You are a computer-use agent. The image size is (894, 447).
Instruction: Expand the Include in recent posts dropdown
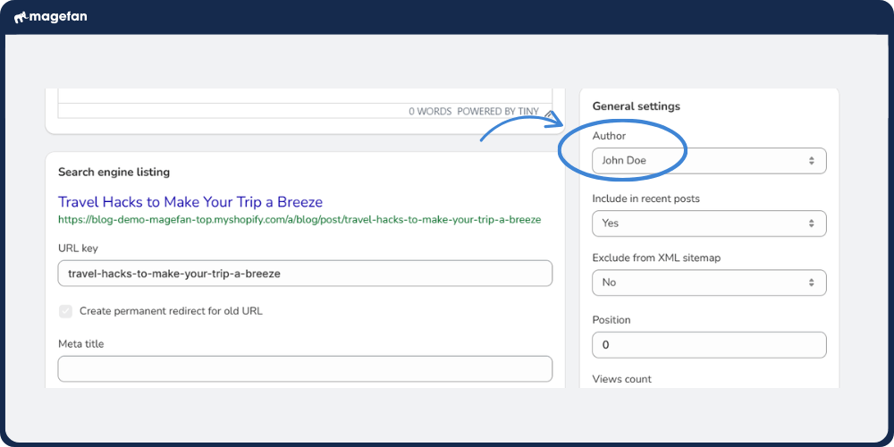click(x=709, y=223)
